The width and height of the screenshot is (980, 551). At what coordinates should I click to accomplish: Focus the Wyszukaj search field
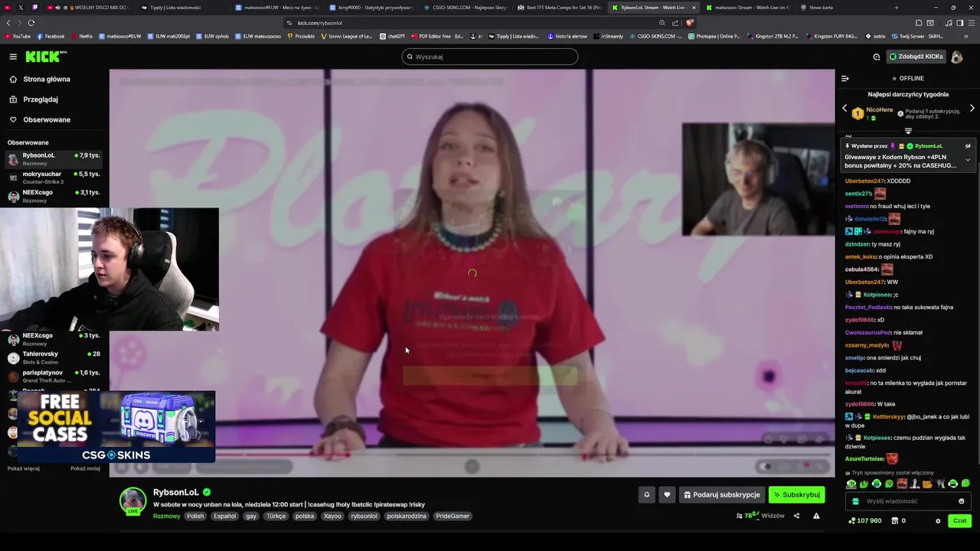[x=489, y=57]
